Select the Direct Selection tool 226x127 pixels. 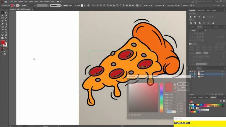[x=6, y=13]
